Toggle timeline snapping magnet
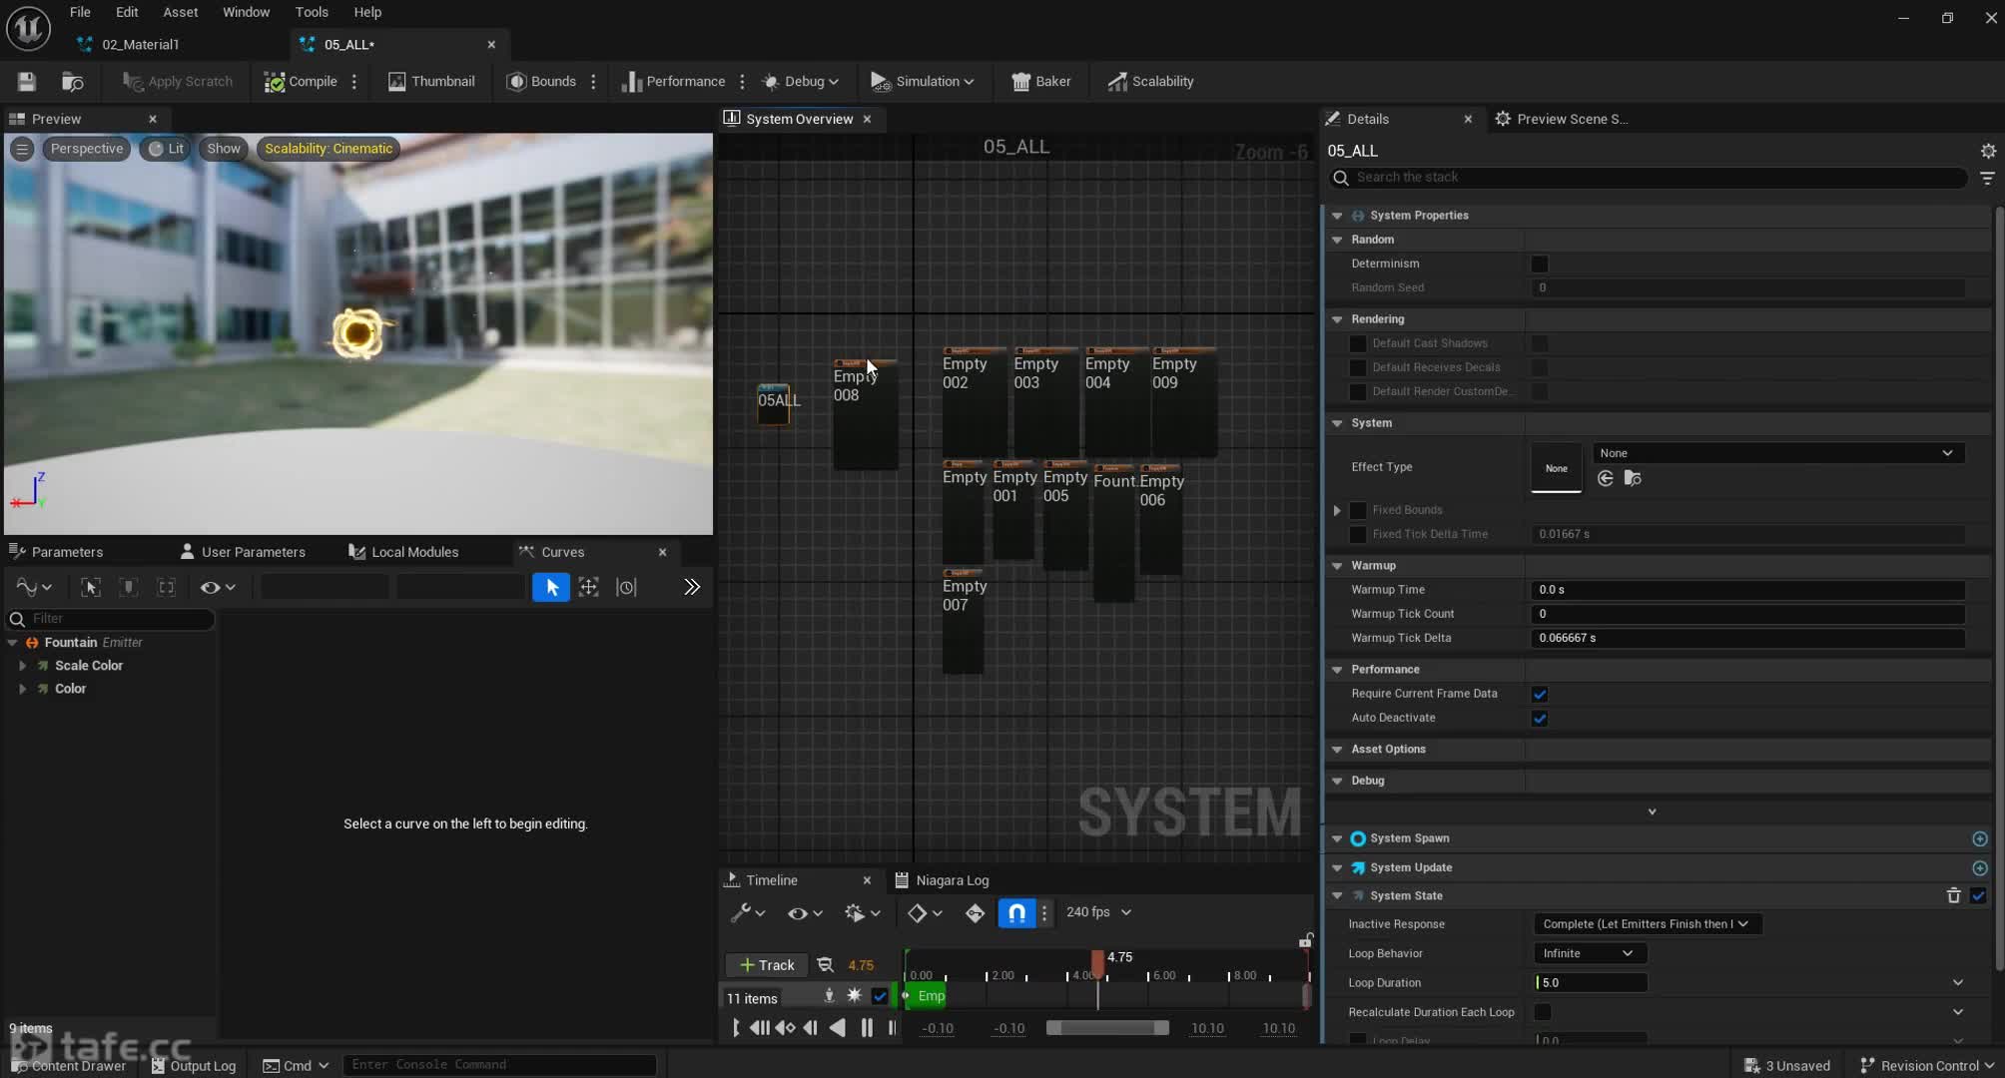The width and height of the screenshot is (2005, 1078). [1016, 912]
